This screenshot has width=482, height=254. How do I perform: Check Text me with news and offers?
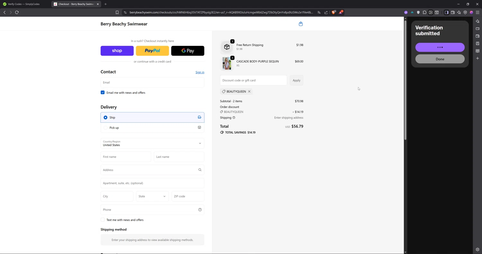103,220
